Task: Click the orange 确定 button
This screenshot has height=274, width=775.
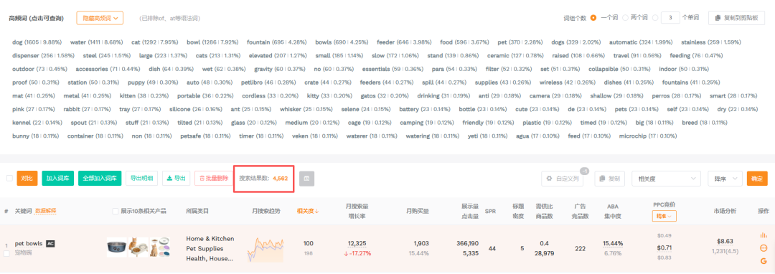Action: (x=757, y=178)
